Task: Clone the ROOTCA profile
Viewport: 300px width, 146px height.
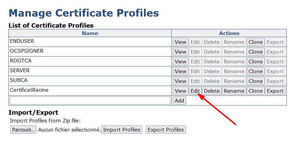Action: click(255, 62)
